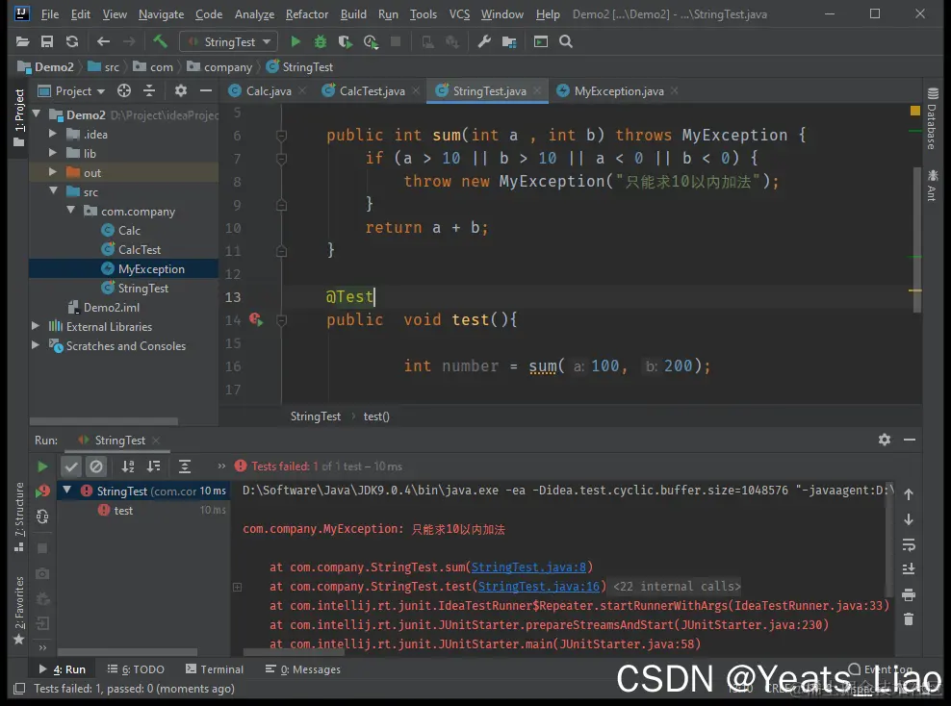The image size is (951, 706).
Task: Run with coverage using the shield icon
Action: pos(346,41)
